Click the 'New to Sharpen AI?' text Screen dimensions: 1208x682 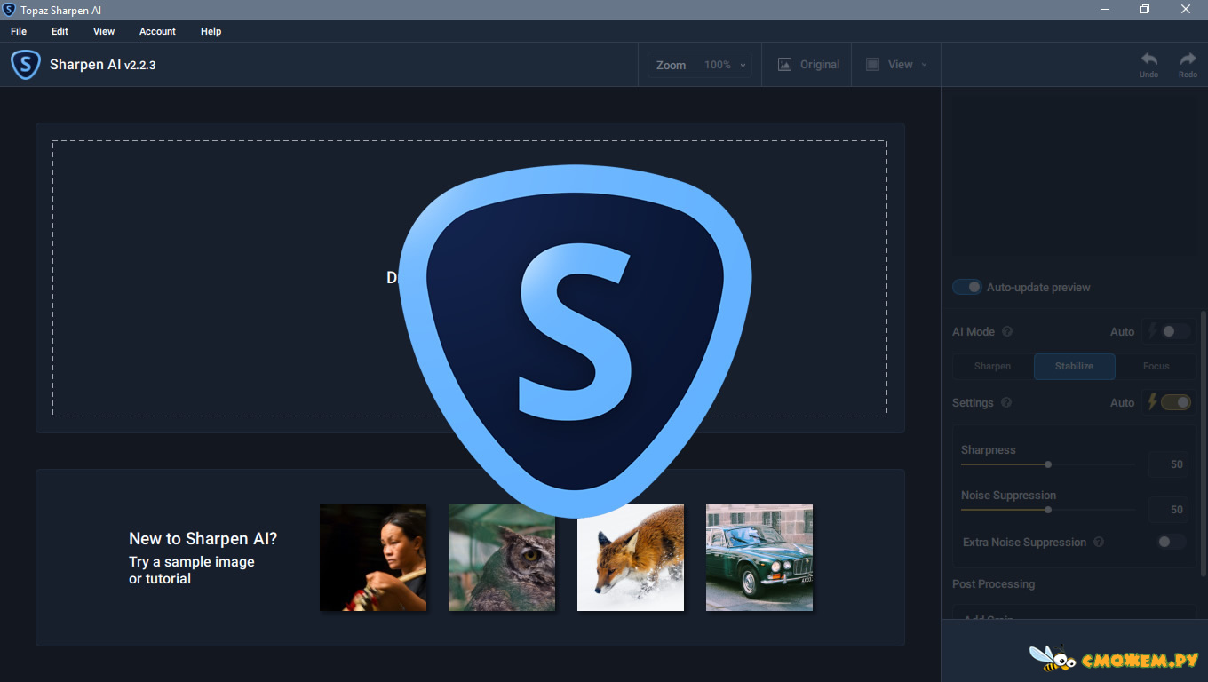coord(203,538)
